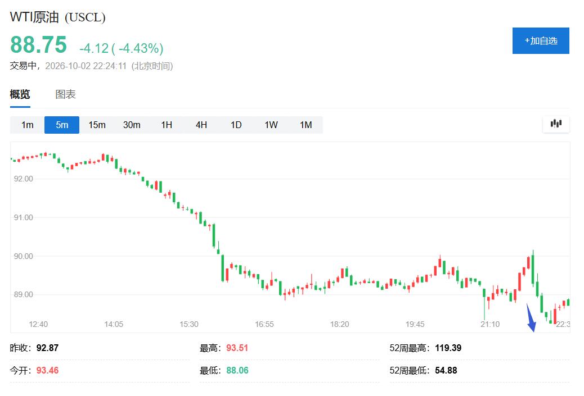Click the WTI原油 (USCL) title
The image size is (584, 396).
pos(58,17)
